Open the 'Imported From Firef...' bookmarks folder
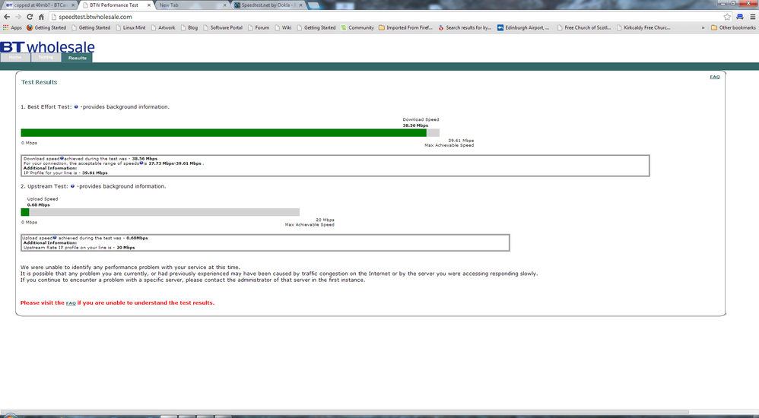This screenshot has width=759, height=418. click(405, 27)
